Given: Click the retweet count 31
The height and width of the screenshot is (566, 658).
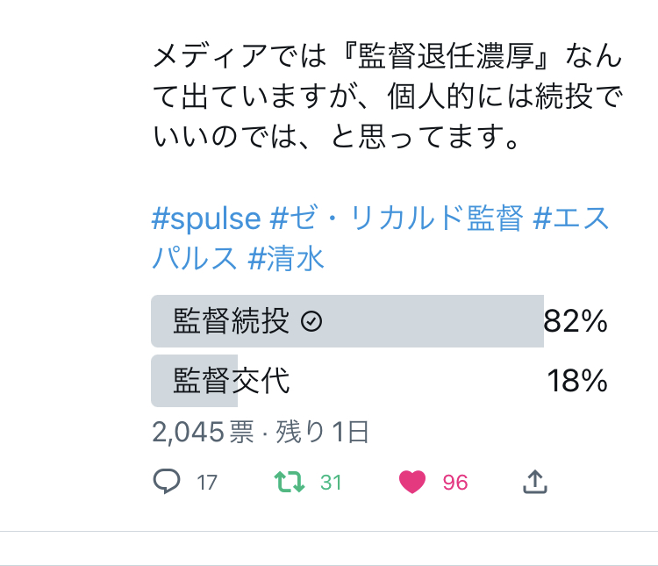Looking at the screenshot, I should coord(331,482).
